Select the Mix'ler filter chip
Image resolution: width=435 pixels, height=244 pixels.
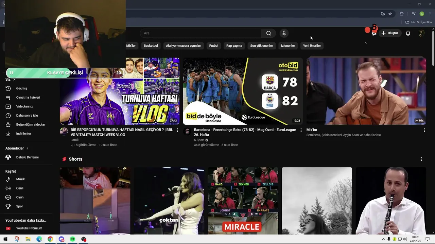point(131,46)
